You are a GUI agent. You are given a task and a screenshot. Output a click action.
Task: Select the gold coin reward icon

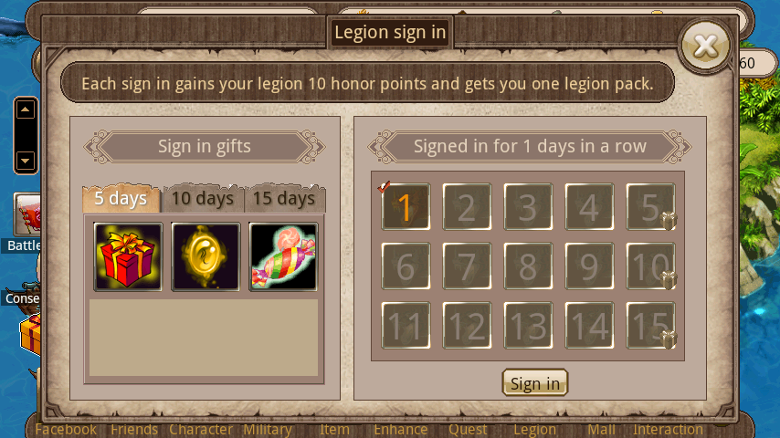coord(206,256)
